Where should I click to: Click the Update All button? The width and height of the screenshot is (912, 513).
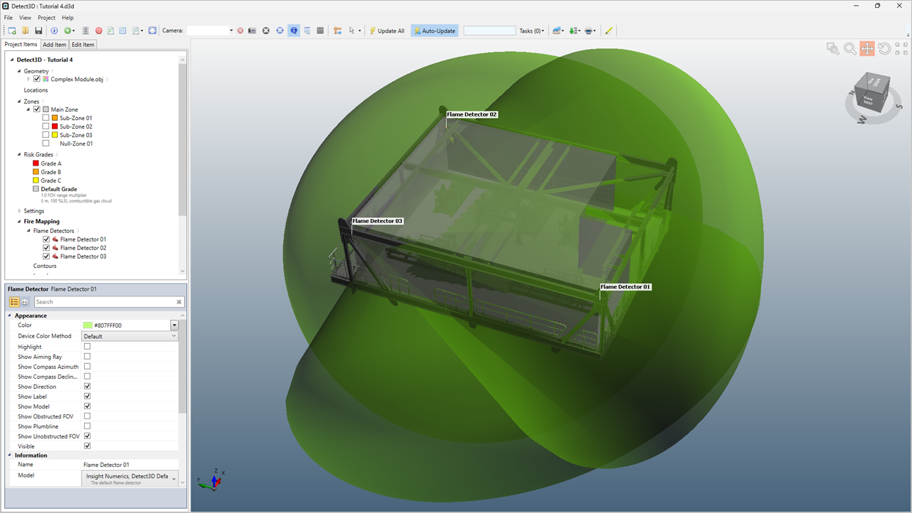pos(387,31)
